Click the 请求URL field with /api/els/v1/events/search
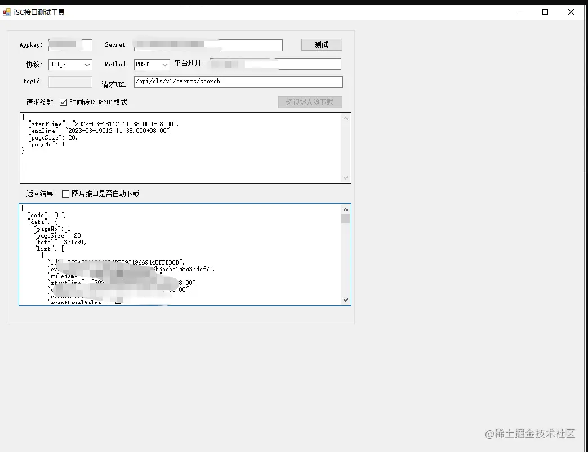 pos(238,82)
